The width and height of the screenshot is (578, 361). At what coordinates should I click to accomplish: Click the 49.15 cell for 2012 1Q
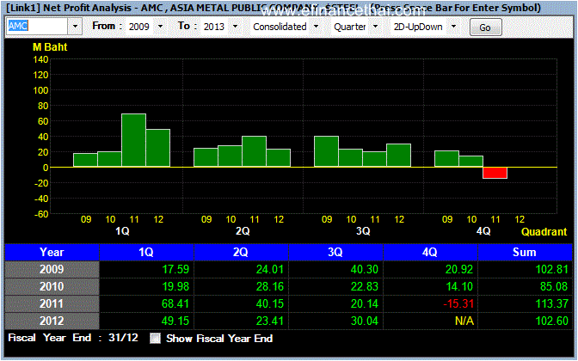coord(146,321)
